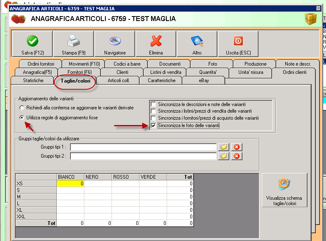Screen dimensions: 326x241
Task: Browse folder for Gruppi tipi 2
Action: (x=224, y=156)
